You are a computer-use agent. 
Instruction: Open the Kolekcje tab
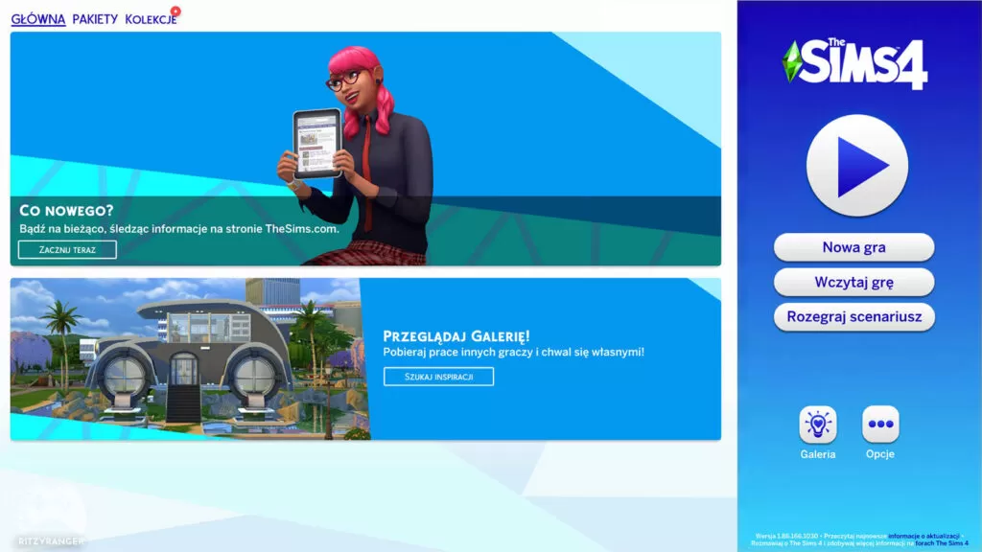(151, 19)
